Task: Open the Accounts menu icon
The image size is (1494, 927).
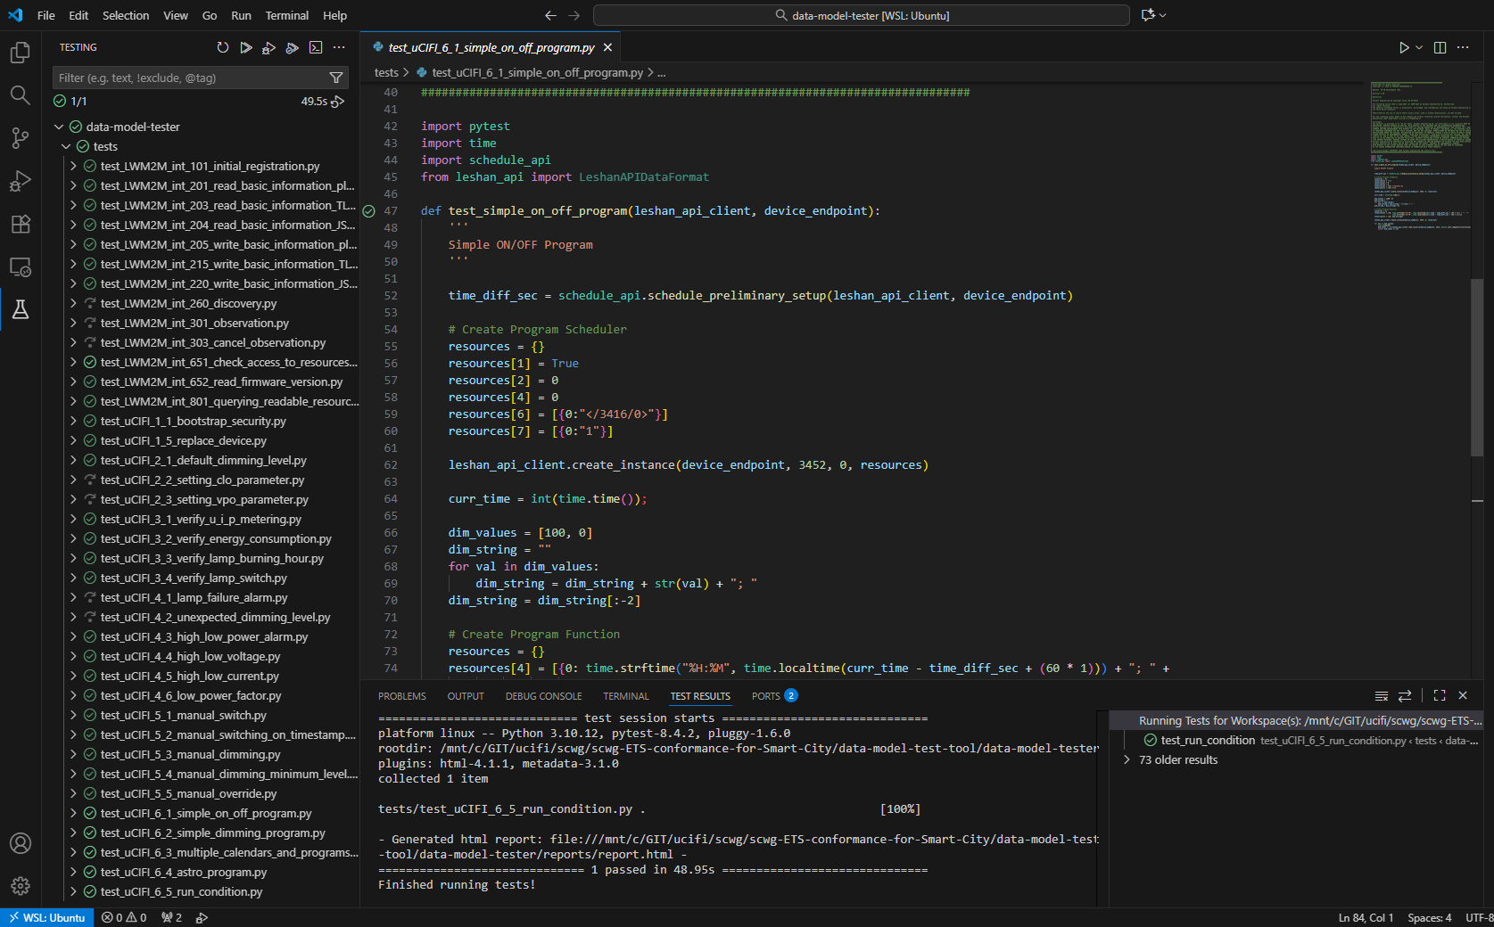Action: click(x=20, y=843)
